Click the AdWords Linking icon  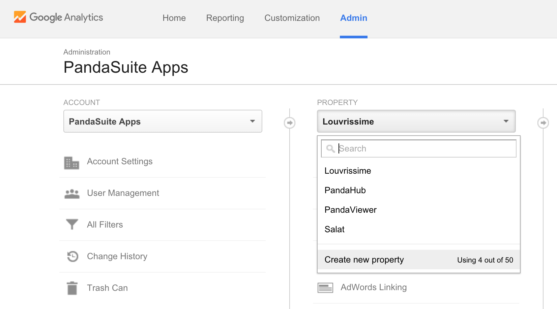point(325,288)
